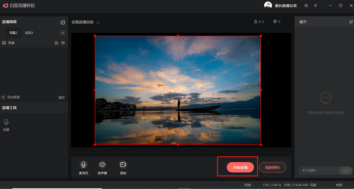The image size is (354, 189).
Task: Switch to the 场景2 tab
Action: 13,33
